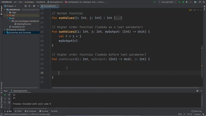
Task: Click the Favorites side tool window button
Action: pyautogui.click(x=1, y=102)
